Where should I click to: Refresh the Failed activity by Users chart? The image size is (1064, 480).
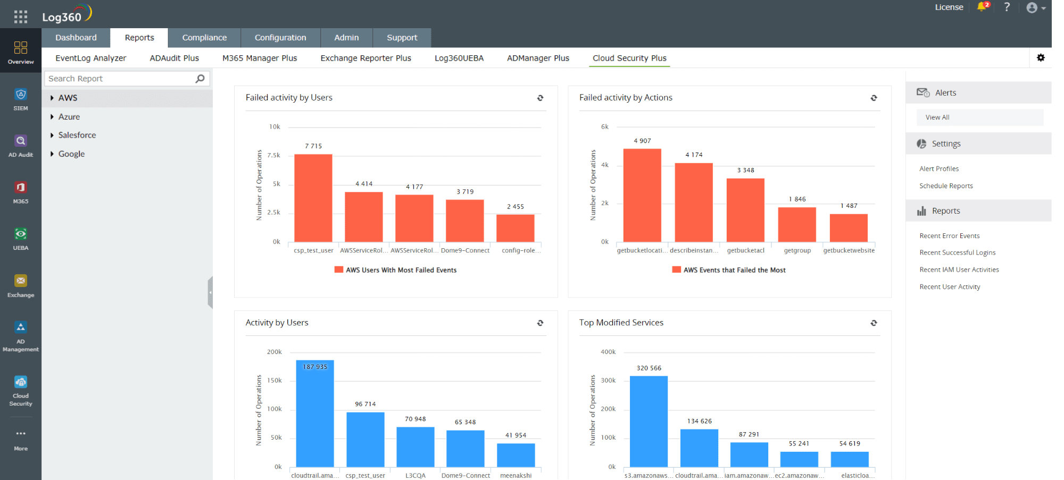click(540, 98)
